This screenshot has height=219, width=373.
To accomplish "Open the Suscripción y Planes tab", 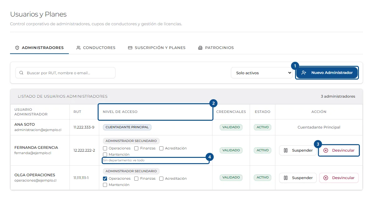I will point(157,48).
